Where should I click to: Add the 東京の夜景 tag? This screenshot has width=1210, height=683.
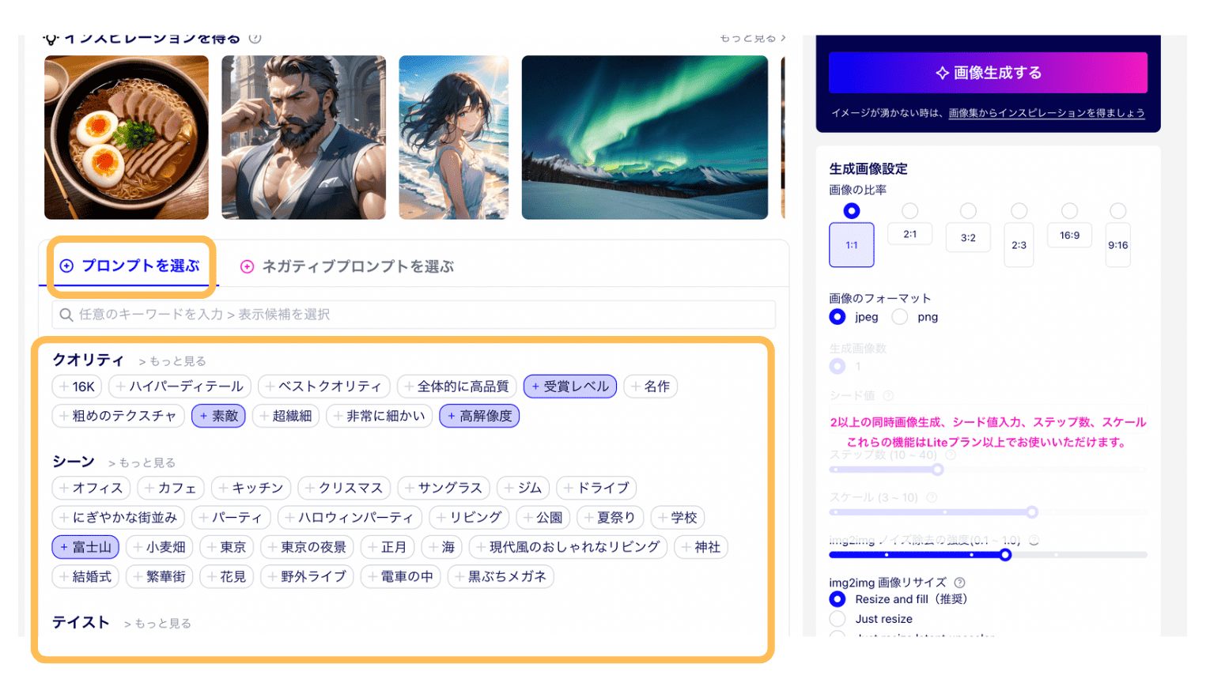[x=307, y=547]
